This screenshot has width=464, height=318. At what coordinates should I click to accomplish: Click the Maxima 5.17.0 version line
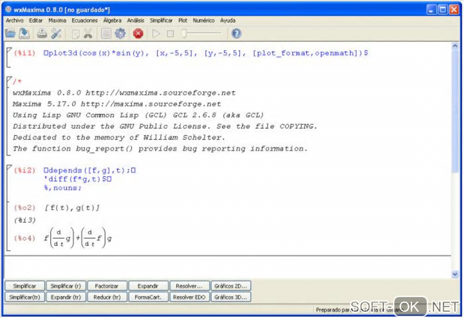[117, 104]
